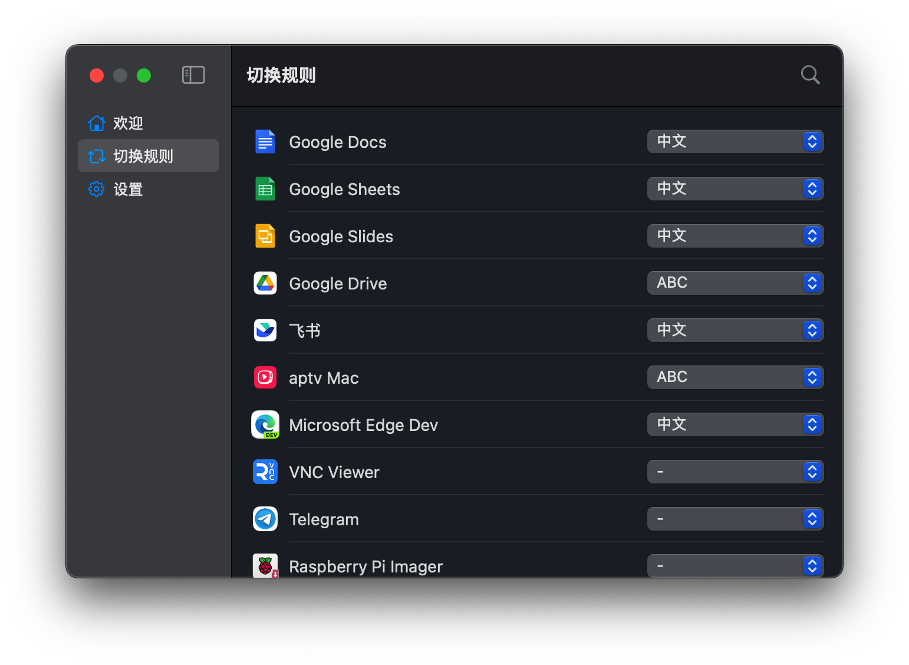The height and width of the screenshot is (665, 909).
Task: Open Microsoft Edge Dev input dropdown
Action: [735, 424]
